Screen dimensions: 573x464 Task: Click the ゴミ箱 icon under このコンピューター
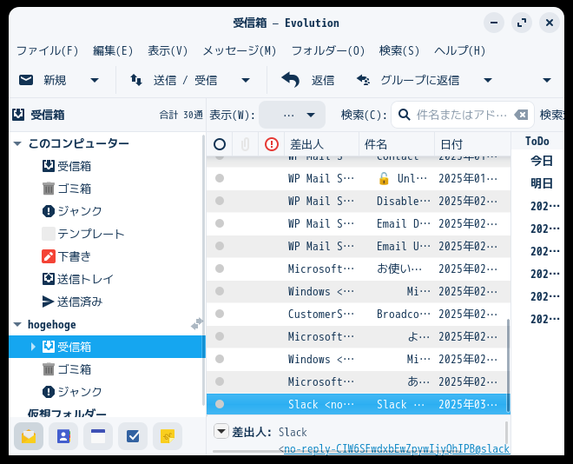49,189
